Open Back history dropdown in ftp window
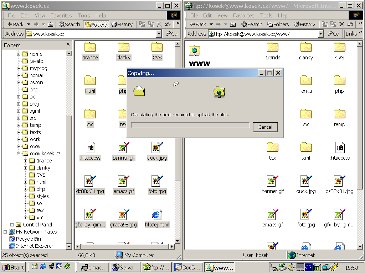 (x=211, y=25)
